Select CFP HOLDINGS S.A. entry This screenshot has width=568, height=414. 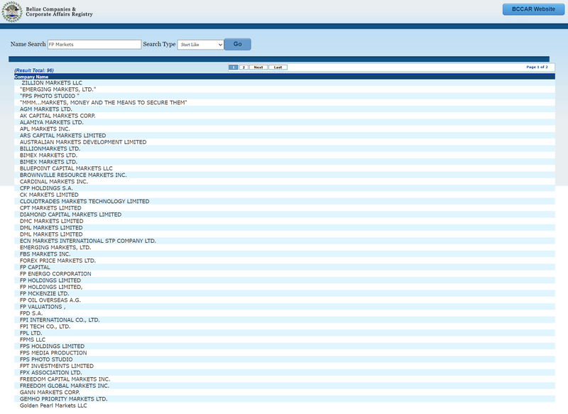tap(46, 188)
